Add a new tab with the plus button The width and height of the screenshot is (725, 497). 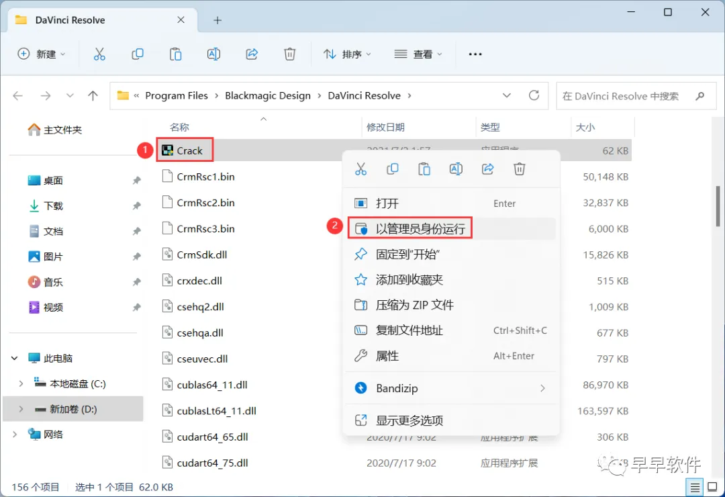coord(217,20)
